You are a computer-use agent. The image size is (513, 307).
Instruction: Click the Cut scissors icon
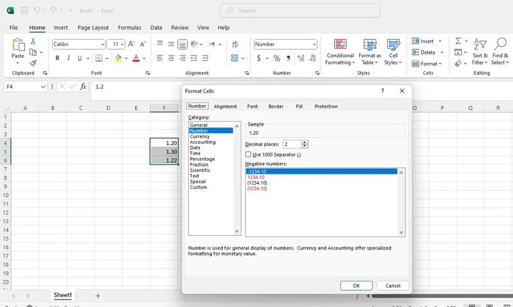click(33, 41)
